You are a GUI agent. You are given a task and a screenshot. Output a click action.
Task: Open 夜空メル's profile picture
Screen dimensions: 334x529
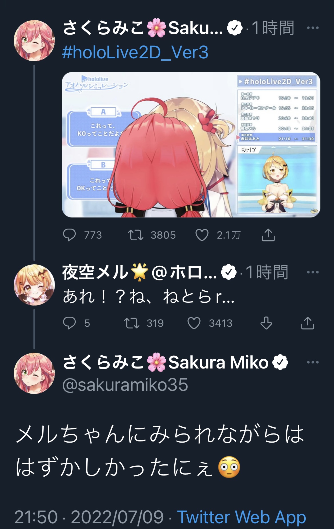point(34,285)
